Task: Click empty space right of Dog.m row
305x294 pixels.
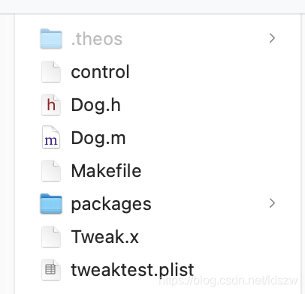Action: coord(213,138)
